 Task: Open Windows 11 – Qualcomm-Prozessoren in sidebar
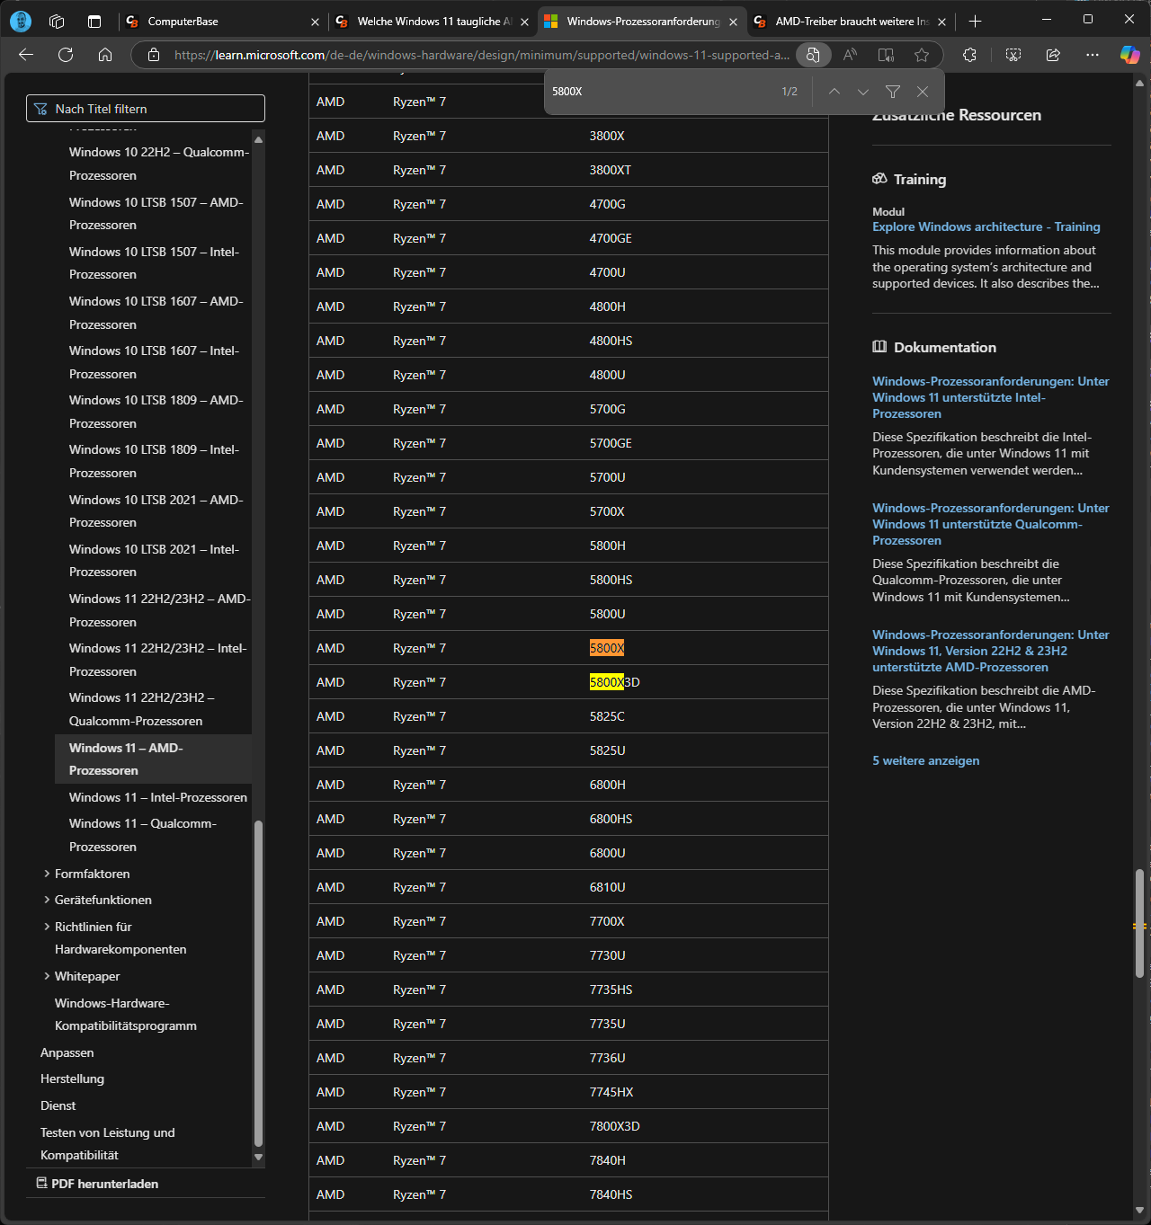pyautogui.click(x=143, y=835)
